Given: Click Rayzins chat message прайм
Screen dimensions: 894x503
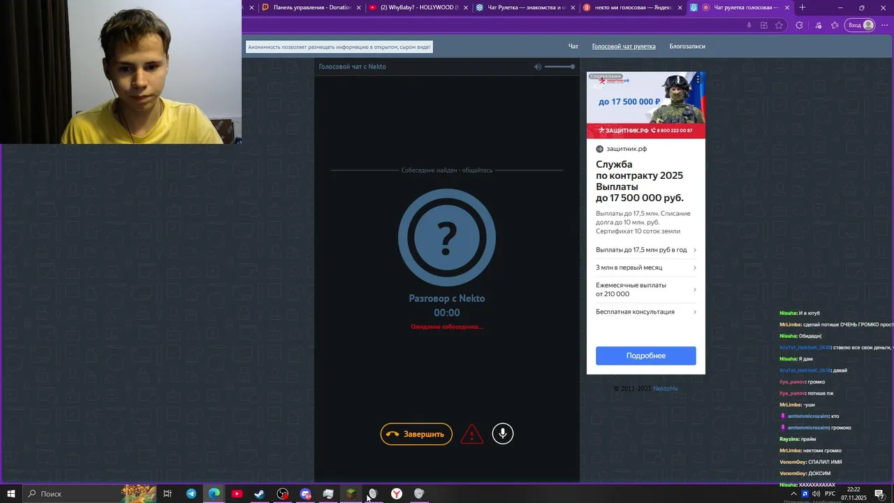Looking at the screenshot, I should point(808,439).
